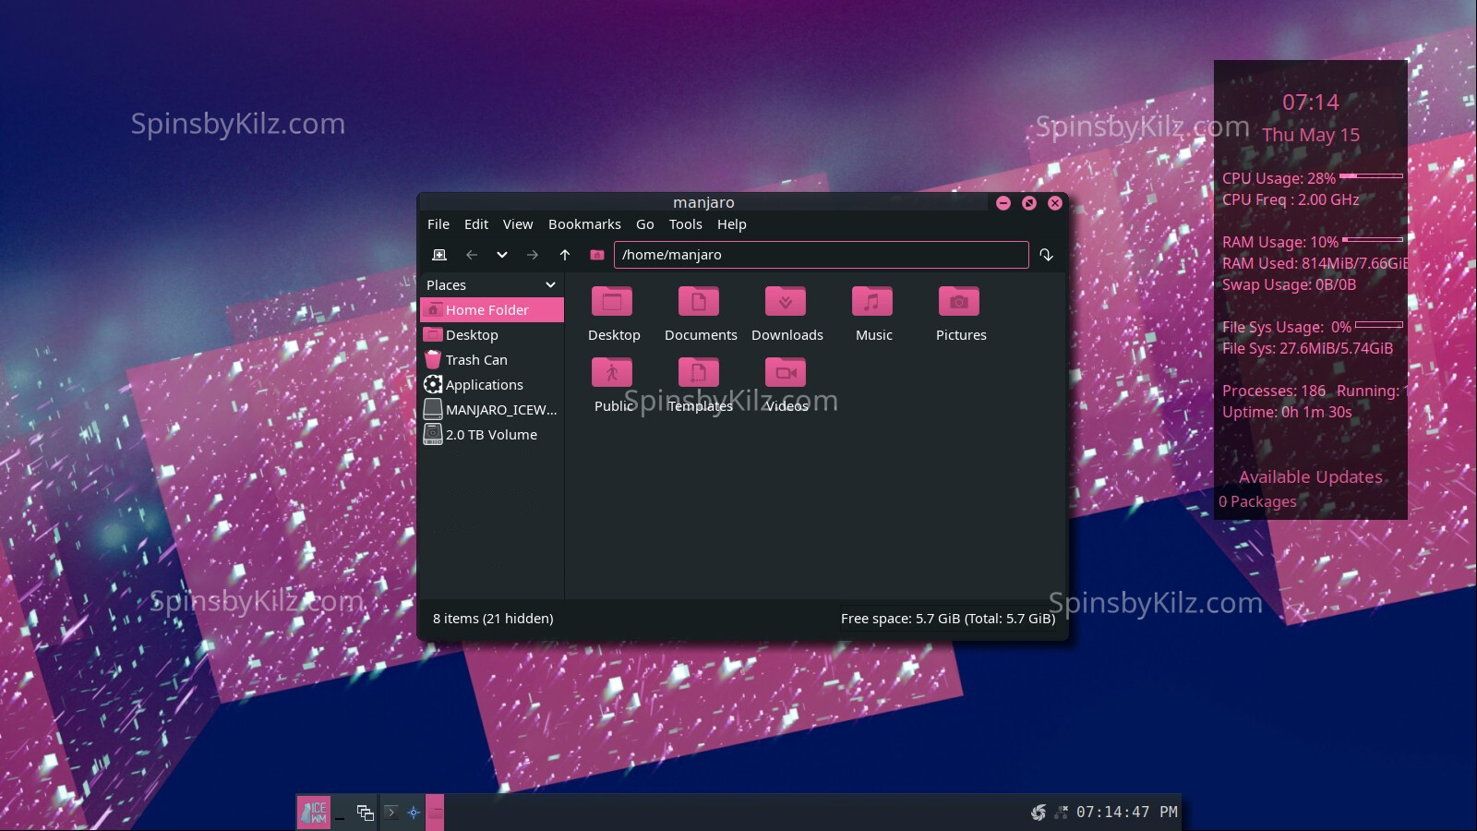Click the 'Free space: 5.7 GiB' status text

948,619
